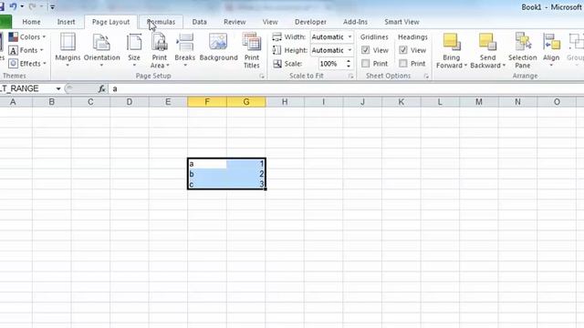Viewport: 584px width, 328px height.
Task: Select column N header
Action: coord(517,102)
